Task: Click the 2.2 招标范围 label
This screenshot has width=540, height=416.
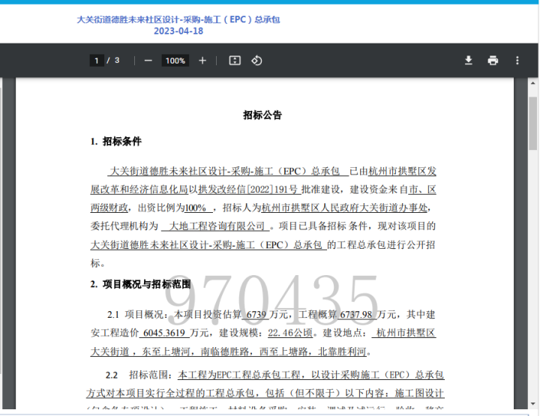Action: tap(139, 375)
